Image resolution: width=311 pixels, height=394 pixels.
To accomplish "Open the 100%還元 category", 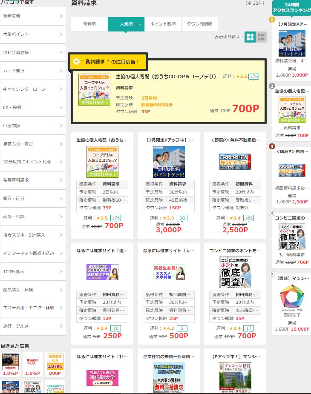I will click(x=33, y=271).
